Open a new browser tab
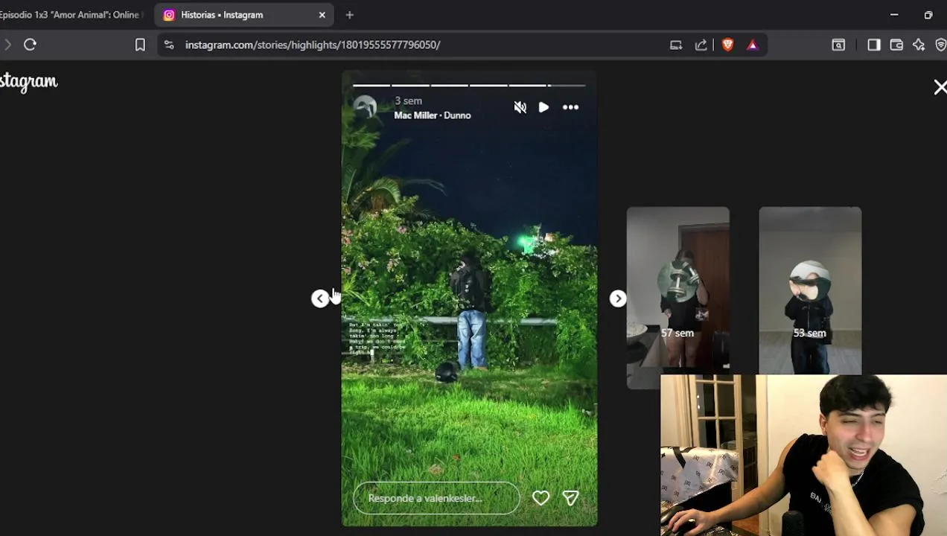The image size is (947, 536). (x=350, y=15)
